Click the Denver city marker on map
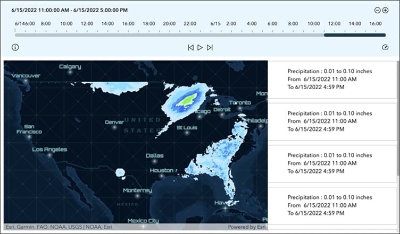This screenshot has height=234, width=400. pyautogui.click(x=114, y=127)
